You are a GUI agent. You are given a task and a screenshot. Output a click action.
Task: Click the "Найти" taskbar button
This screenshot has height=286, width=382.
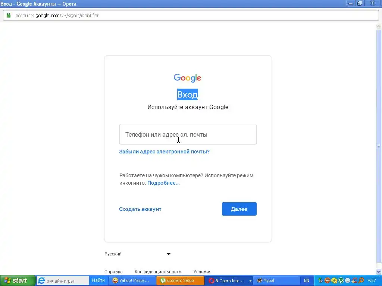pyautogui.click(x=98, y=280)
